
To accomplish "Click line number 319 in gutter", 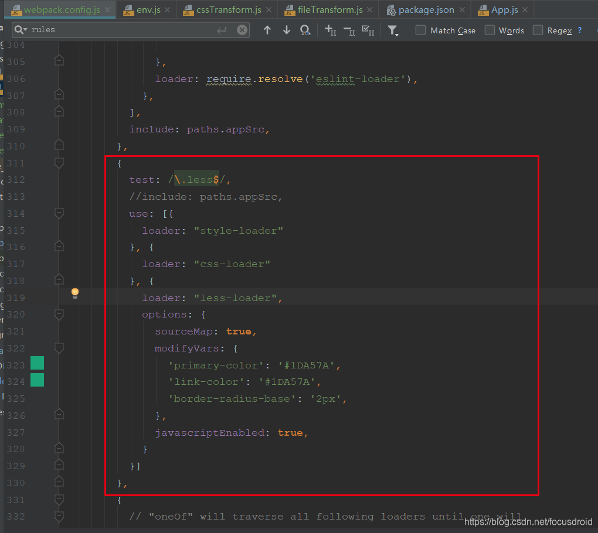I will pos(16,298).
